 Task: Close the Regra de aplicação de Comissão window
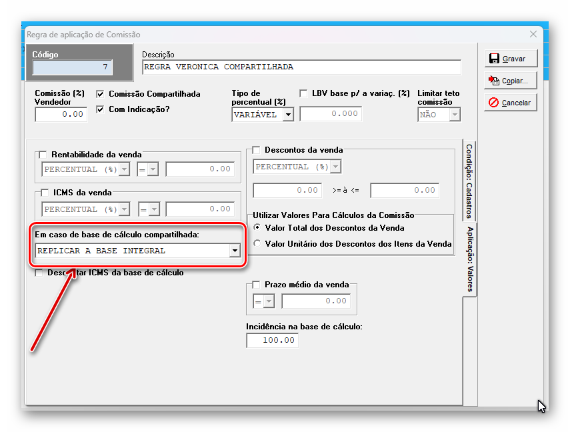tap(533, 34)
